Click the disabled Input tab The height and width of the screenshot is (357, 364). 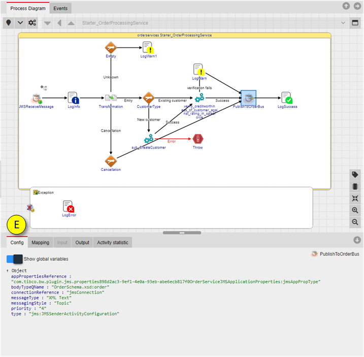[62, 243]
